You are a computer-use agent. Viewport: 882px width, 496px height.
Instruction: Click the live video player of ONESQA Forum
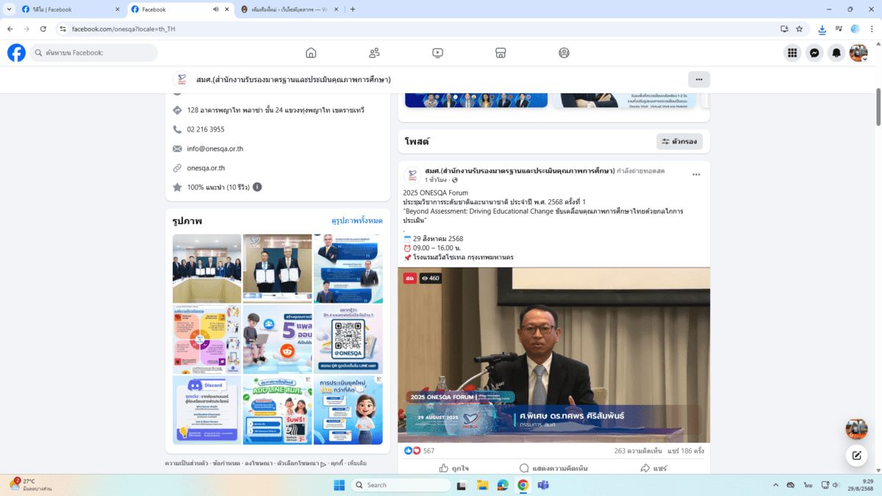tap(554, 355)
